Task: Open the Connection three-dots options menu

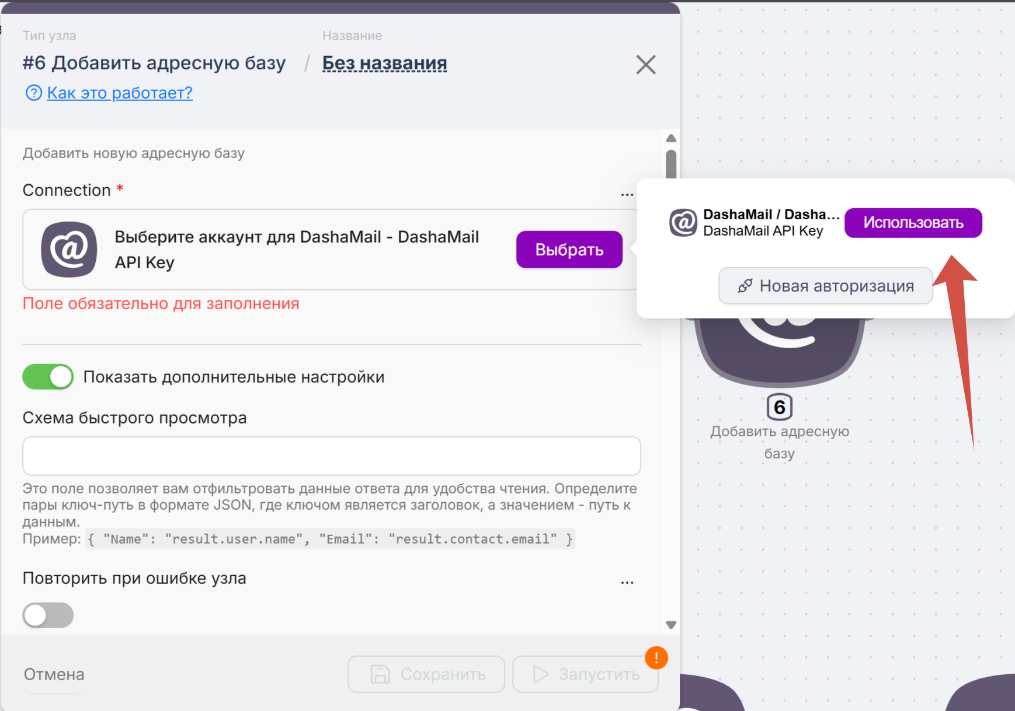Action: (x=627, y=193)
